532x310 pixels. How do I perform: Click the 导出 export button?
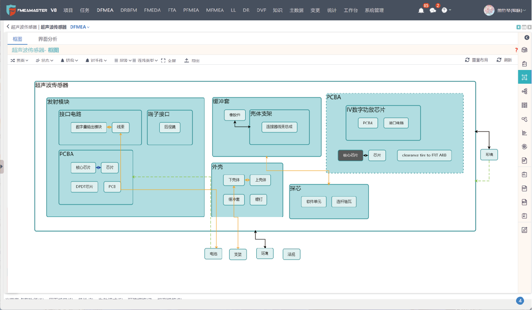click(192, 60)
